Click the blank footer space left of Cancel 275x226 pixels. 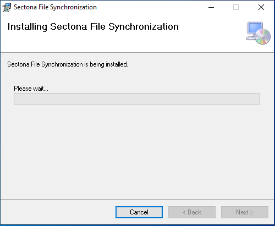point(58,212)
